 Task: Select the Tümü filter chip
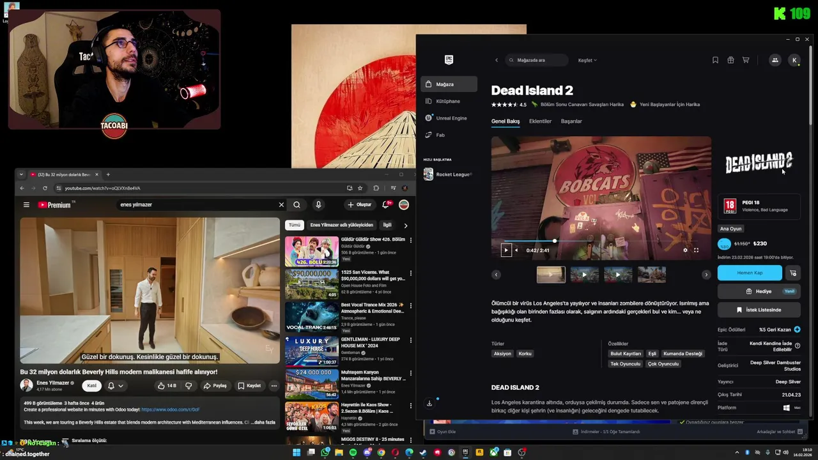(295, 225)
